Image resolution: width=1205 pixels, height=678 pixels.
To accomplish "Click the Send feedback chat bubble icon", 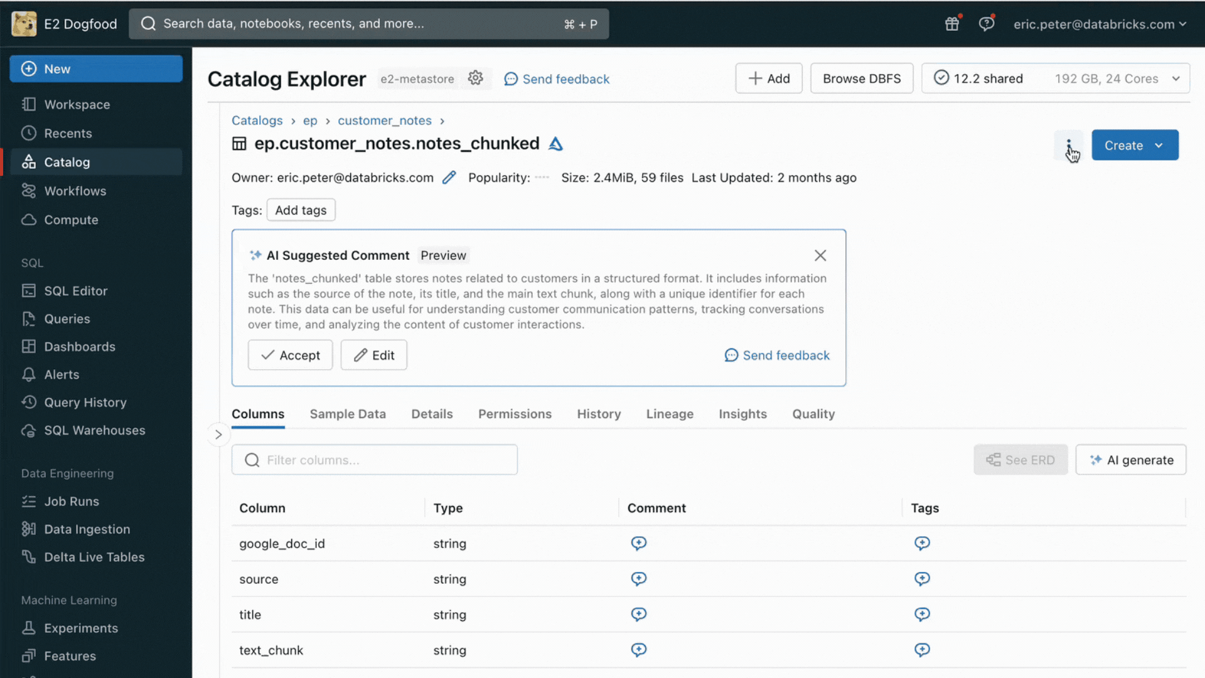I will [730, 355].
